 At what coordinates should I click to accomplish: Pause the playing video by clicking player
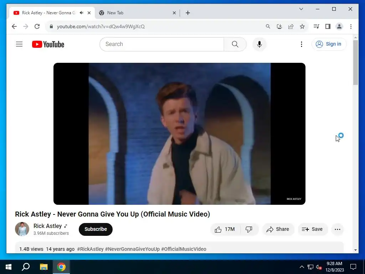(179, 133)
